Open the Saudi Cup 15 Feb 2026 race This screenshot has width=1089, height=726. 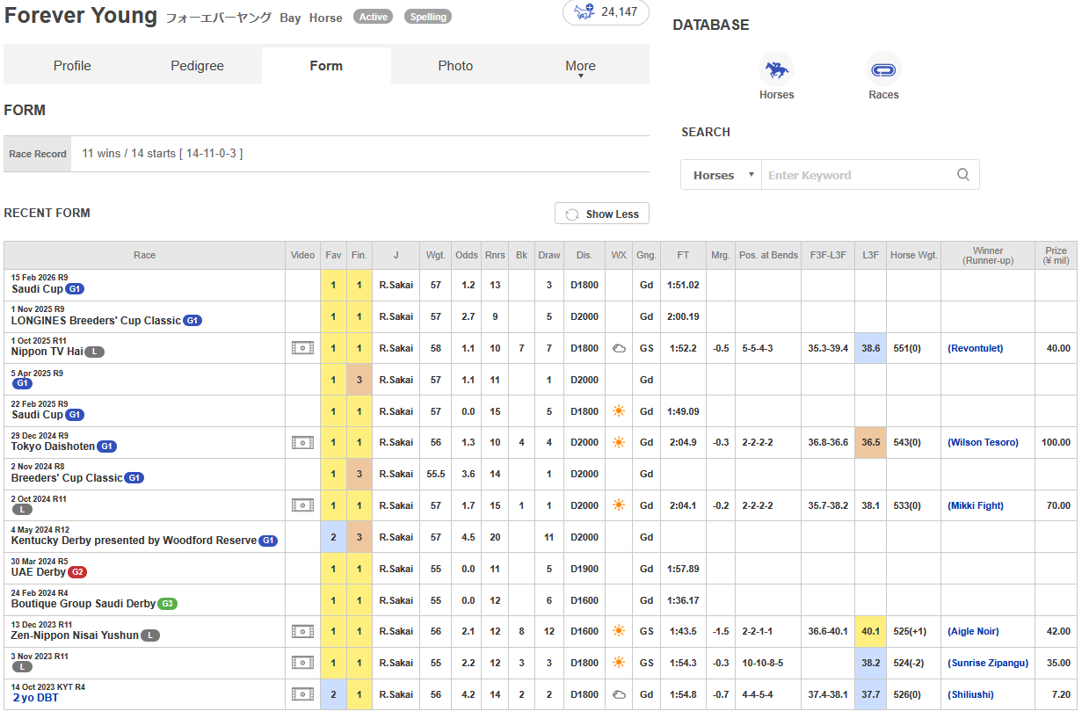click(x=37, y=289)
